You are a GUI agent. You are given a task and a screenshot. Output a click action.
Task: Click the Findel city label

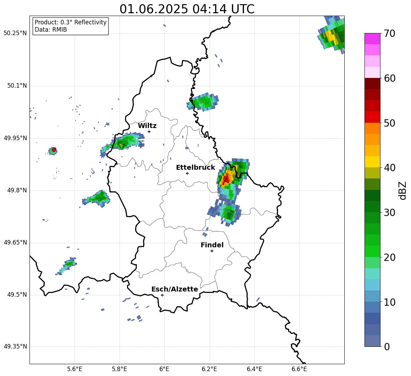(212, 245)
